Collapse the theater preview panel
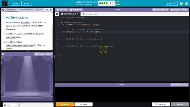The width and height of the screenshot is (190, 107). pyautogui.click(x=3, y=54)
